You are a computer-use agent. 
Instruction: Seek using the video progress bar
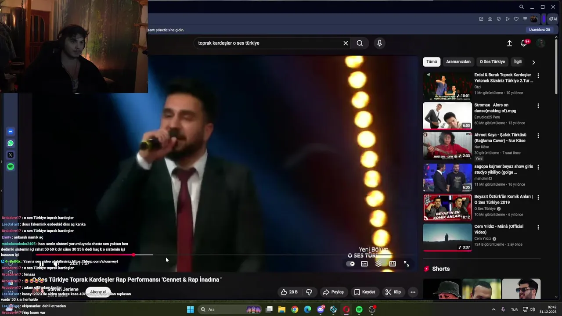pyautogui.click(x=226, y=255)
